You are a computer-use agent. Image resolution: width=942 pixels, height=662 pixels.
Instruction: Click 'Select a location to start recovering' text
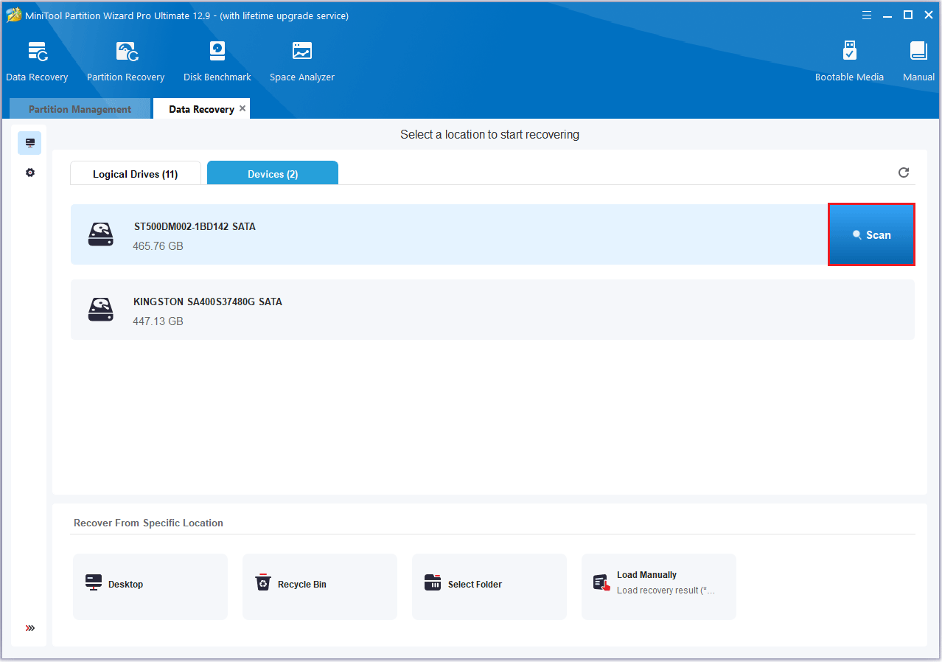pos(489,134)
